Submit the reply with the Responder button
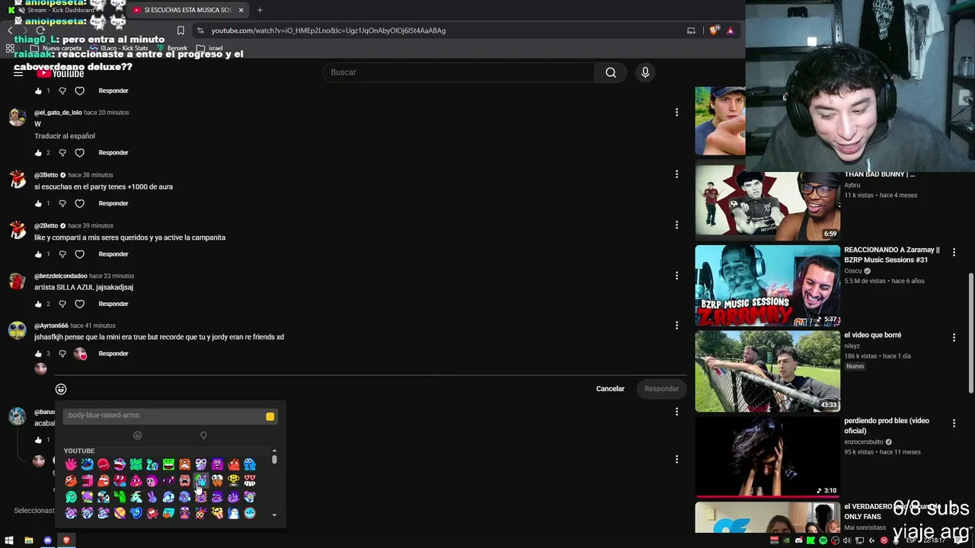The height and width of the screenshot is (548, 975). point(662,389)
